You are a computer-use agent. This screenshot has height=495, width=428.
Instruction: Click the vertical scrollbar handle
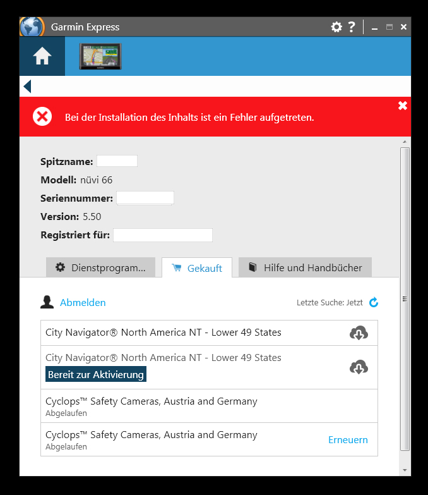[x=405, y=298]
